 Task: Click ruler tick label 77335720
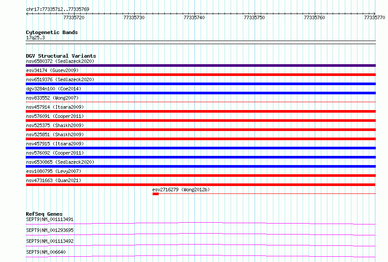pos(74,17)
